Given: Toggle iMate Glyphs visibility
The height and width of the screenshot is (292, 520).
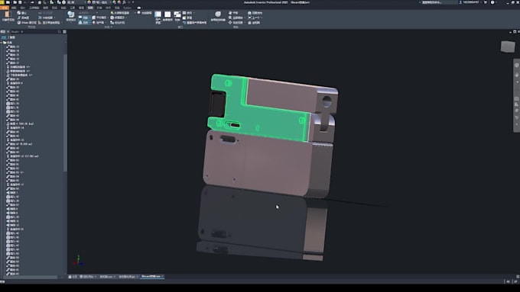Looking at the screenshot, I should pyautogui.click(x=27, y=22).
